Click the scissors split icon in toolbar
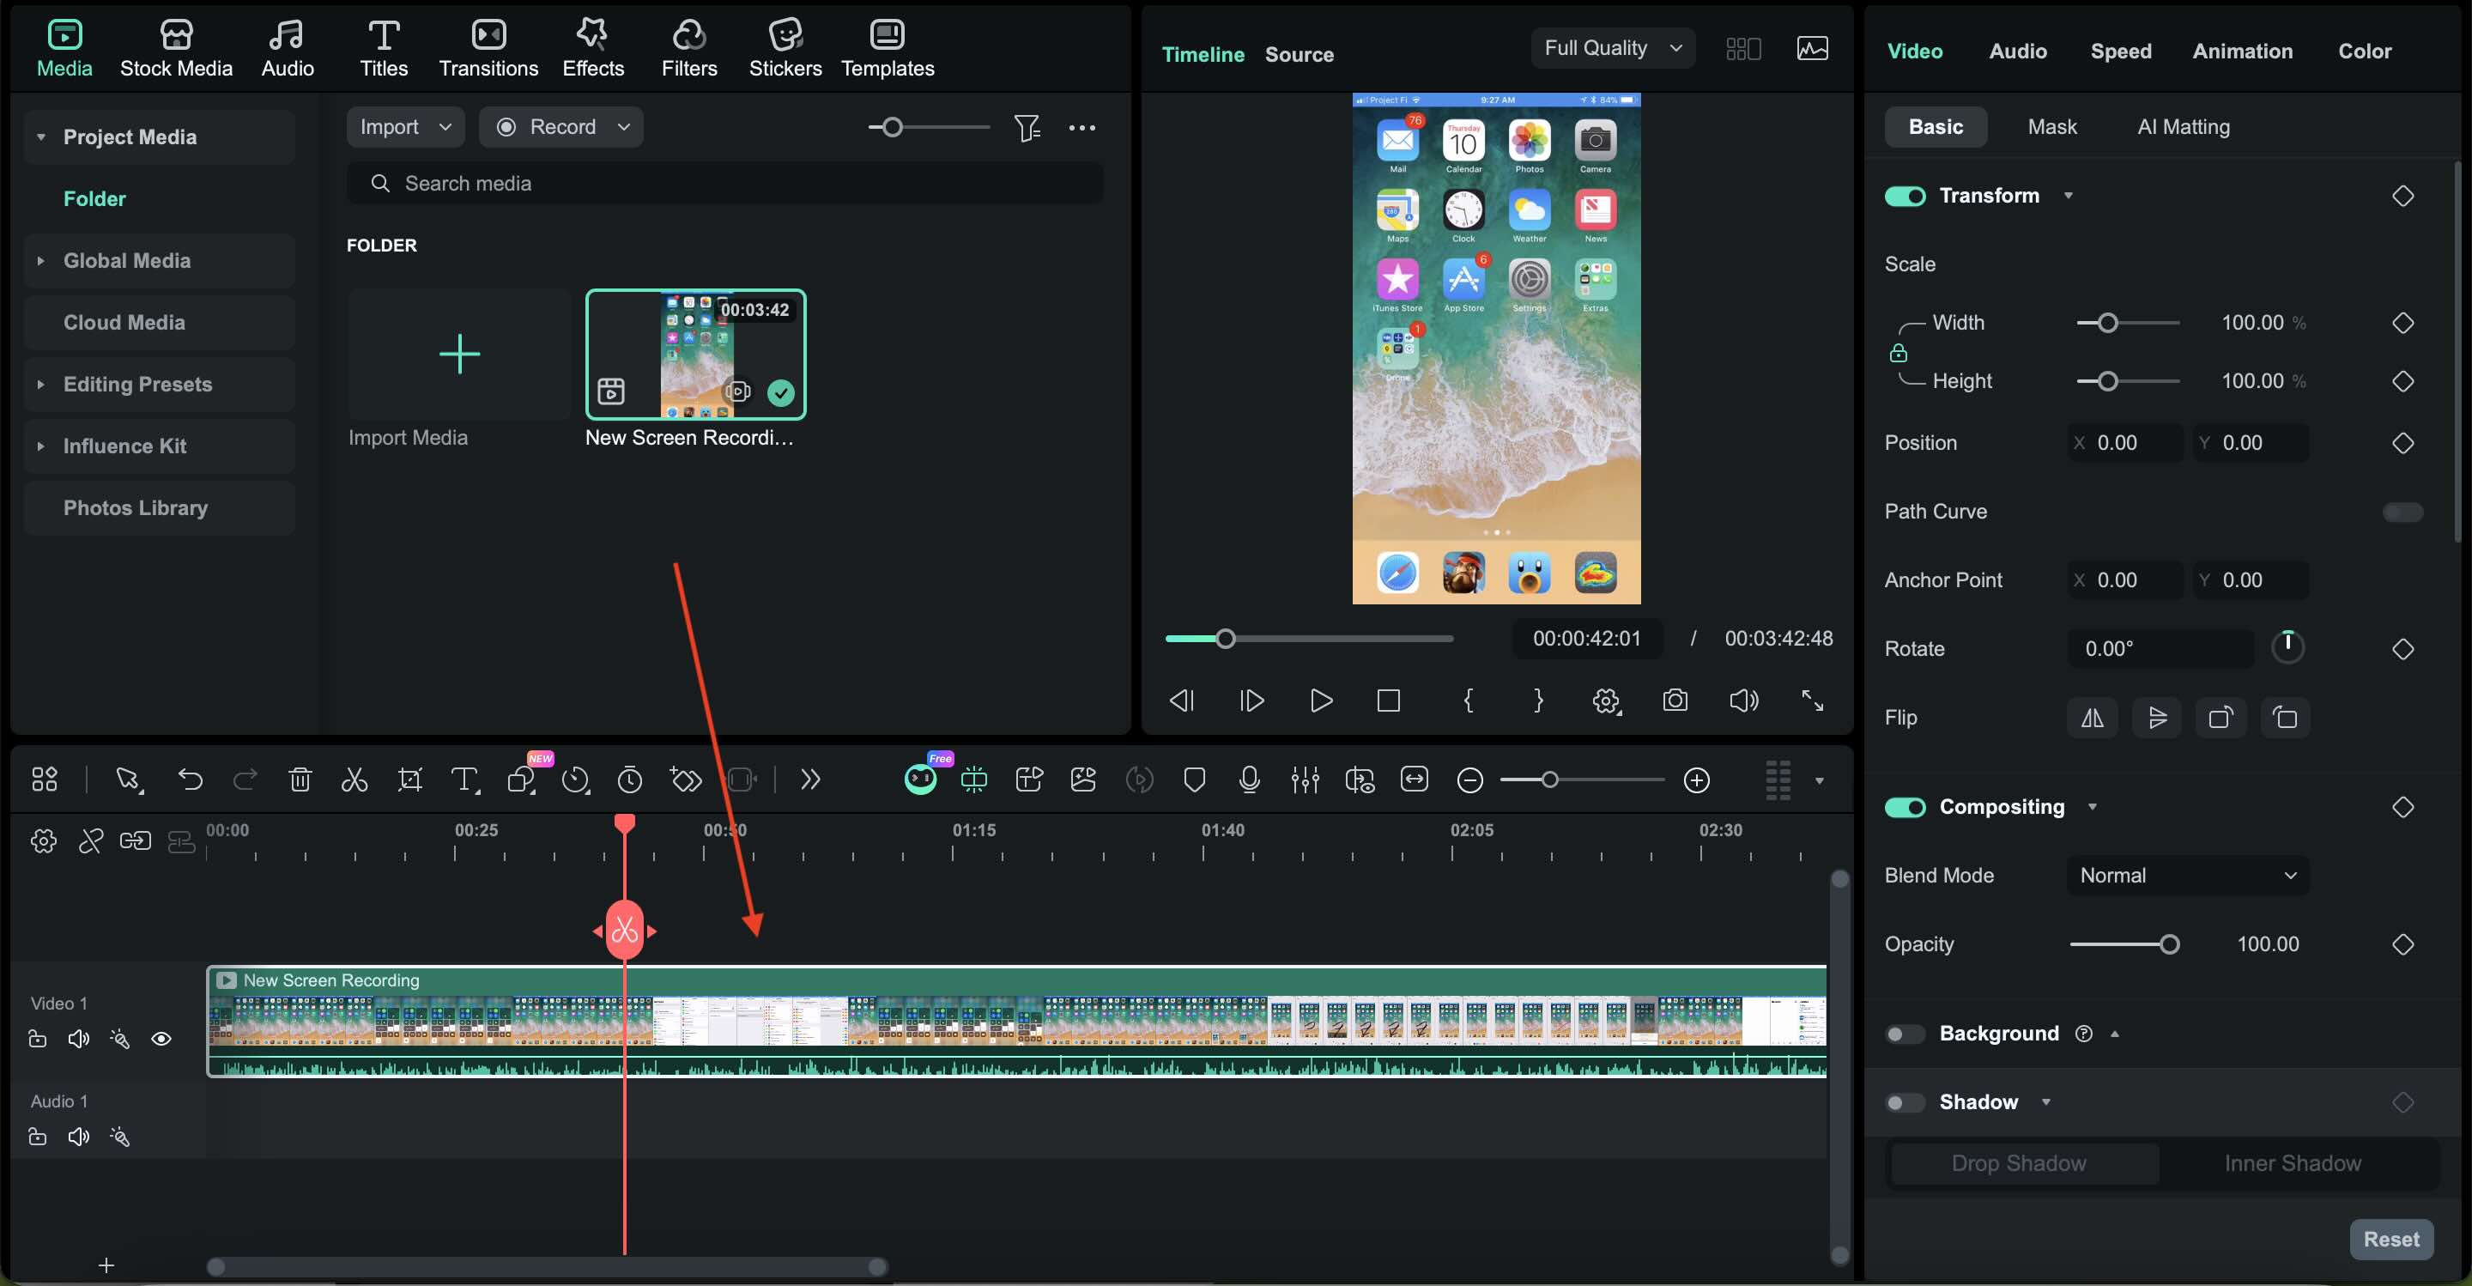 click(354, 779)
